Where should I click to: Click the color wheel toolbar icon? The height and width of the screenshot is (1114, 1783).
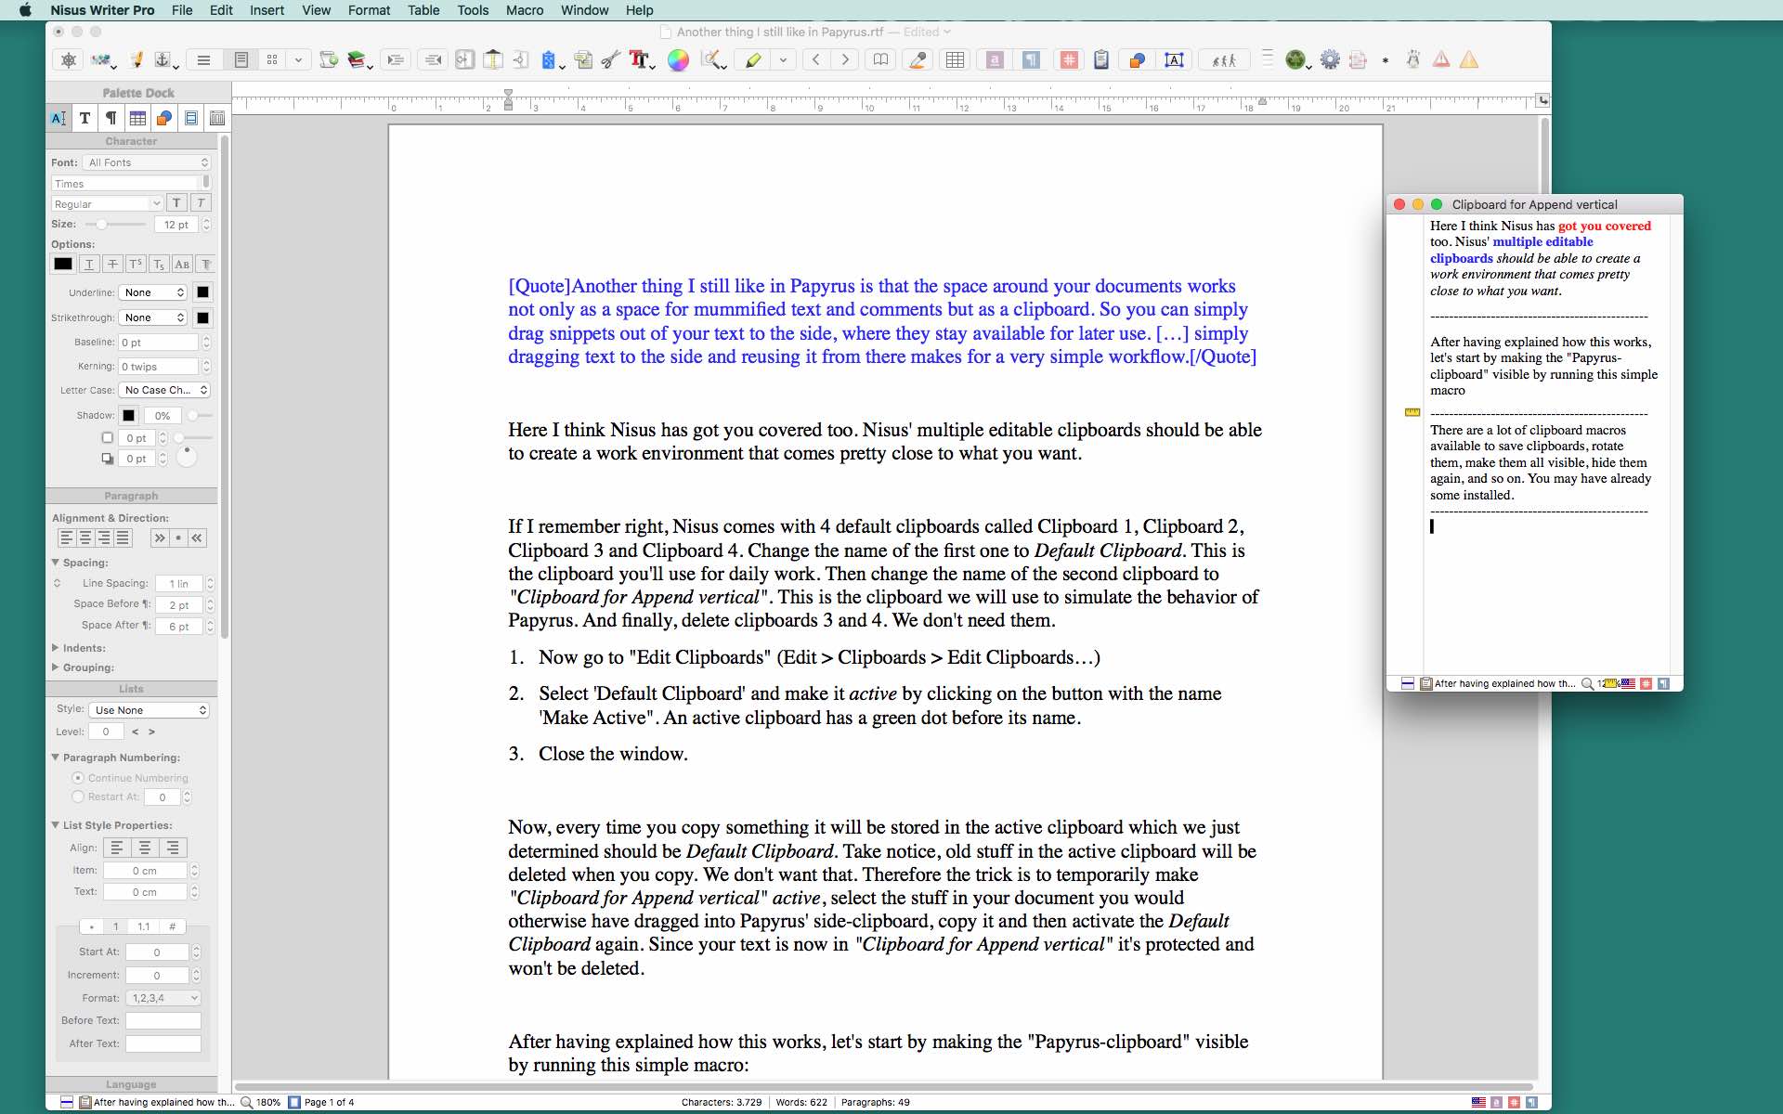click(678, 60)
